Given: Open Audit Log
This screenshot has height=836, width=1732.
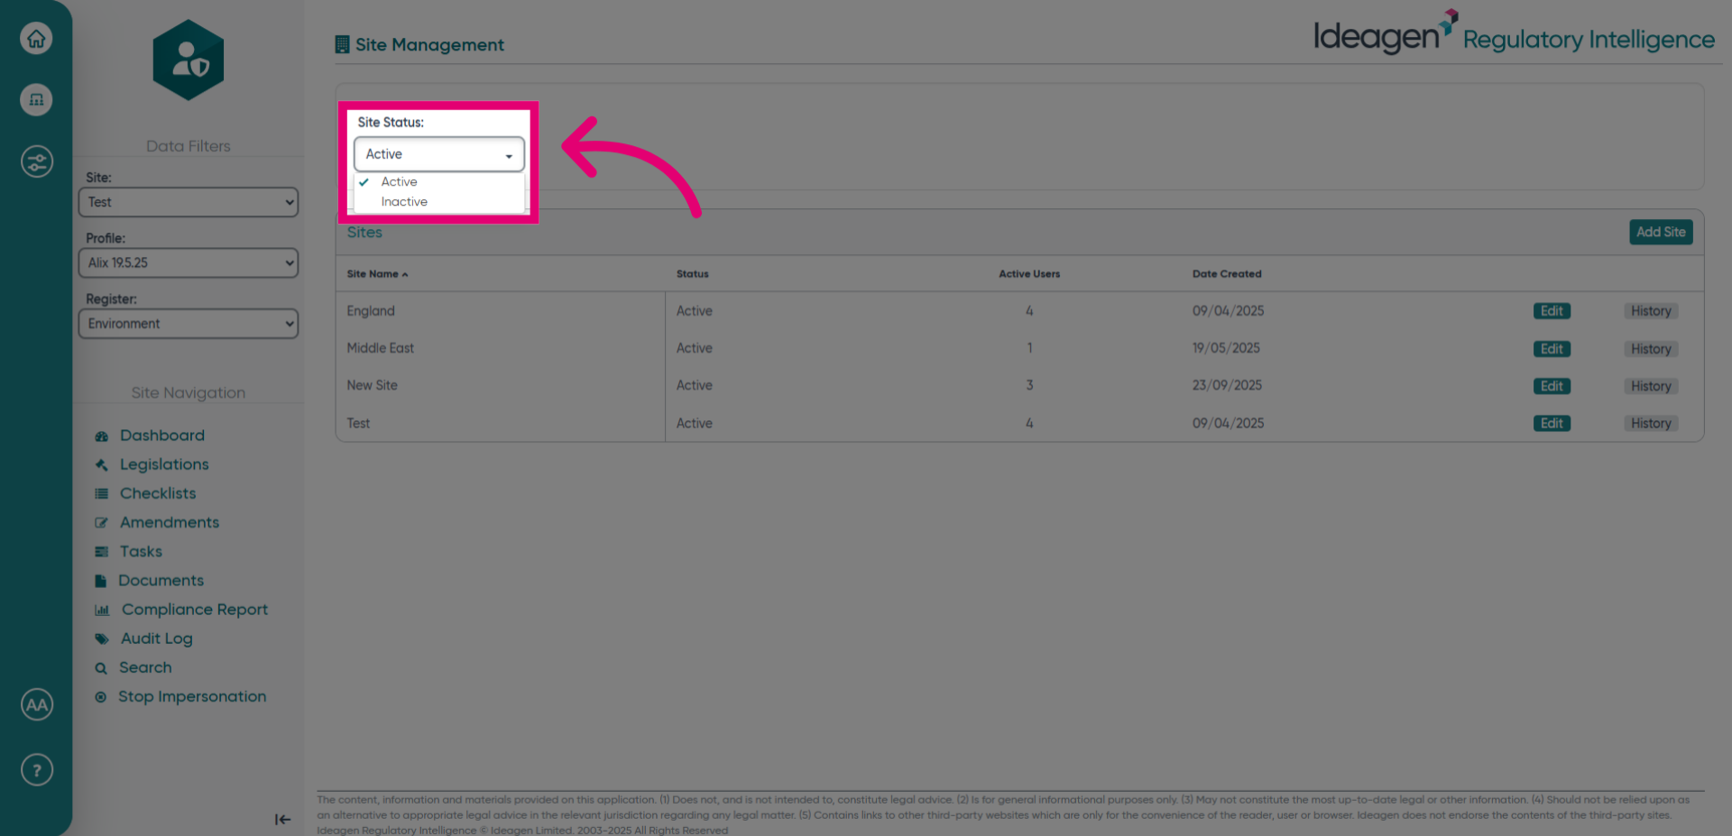Looking at the screenshot, I should [x=157, y=638].
